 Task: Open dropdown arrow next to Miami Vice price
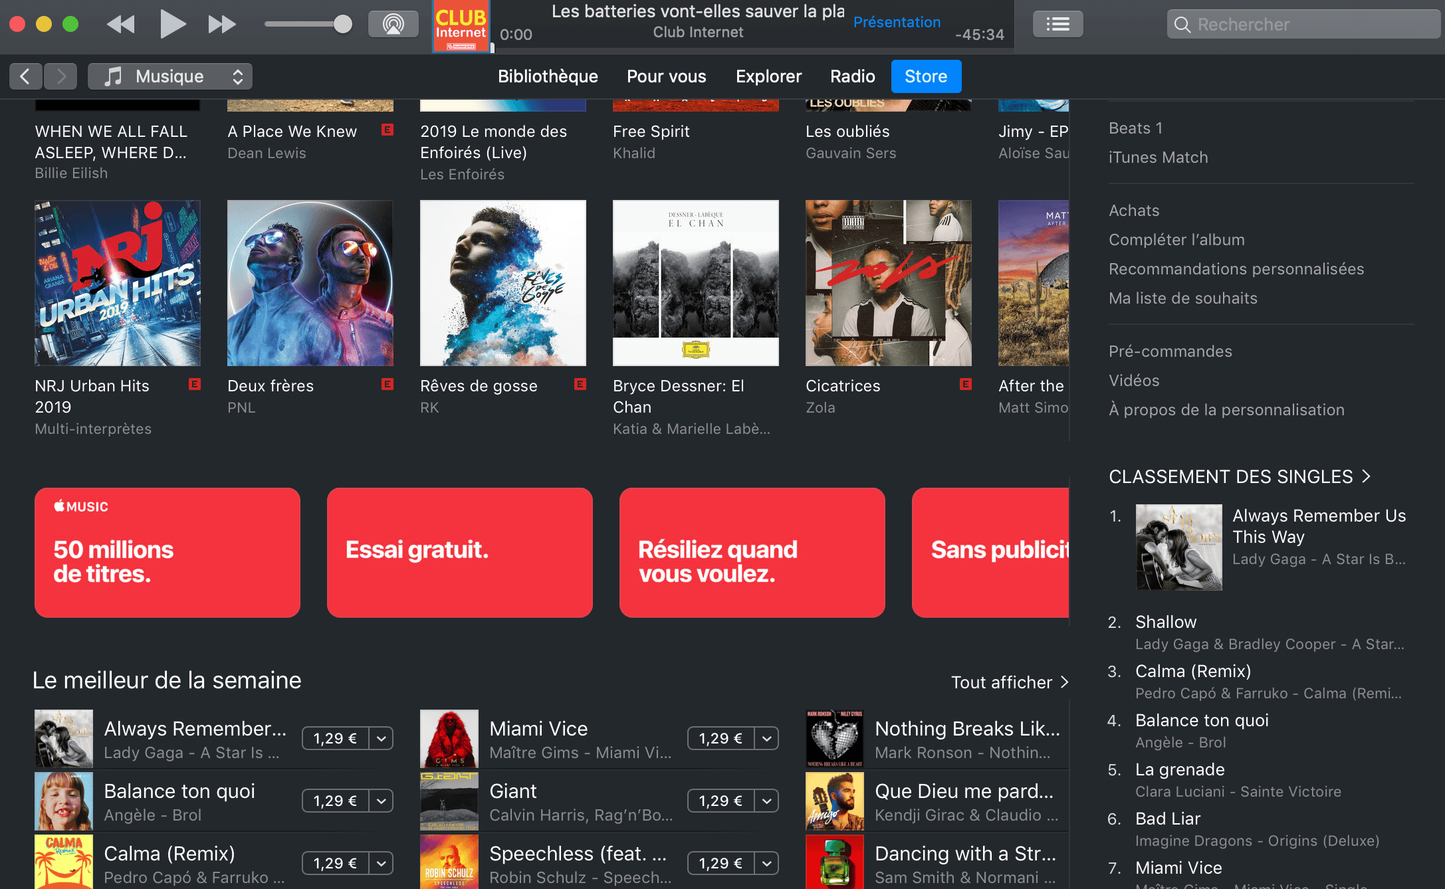pyautogui.click(x=767, y=738)
